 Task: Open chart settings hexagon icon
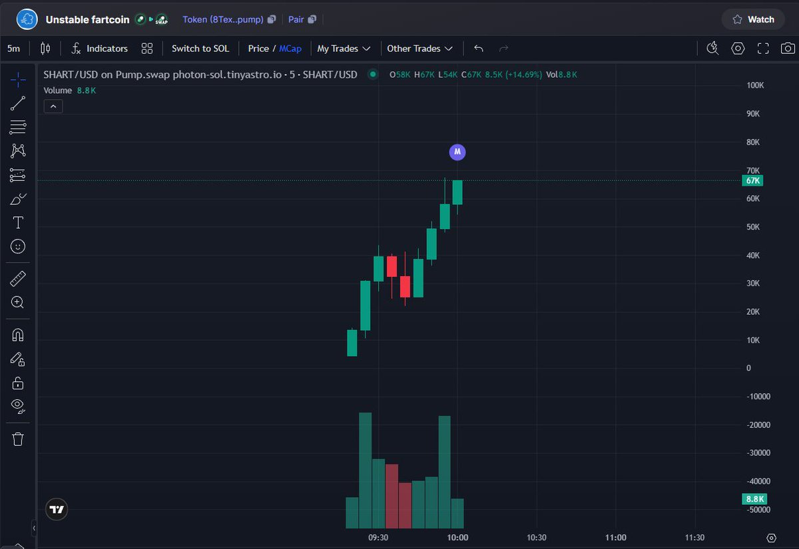point(738,48)
